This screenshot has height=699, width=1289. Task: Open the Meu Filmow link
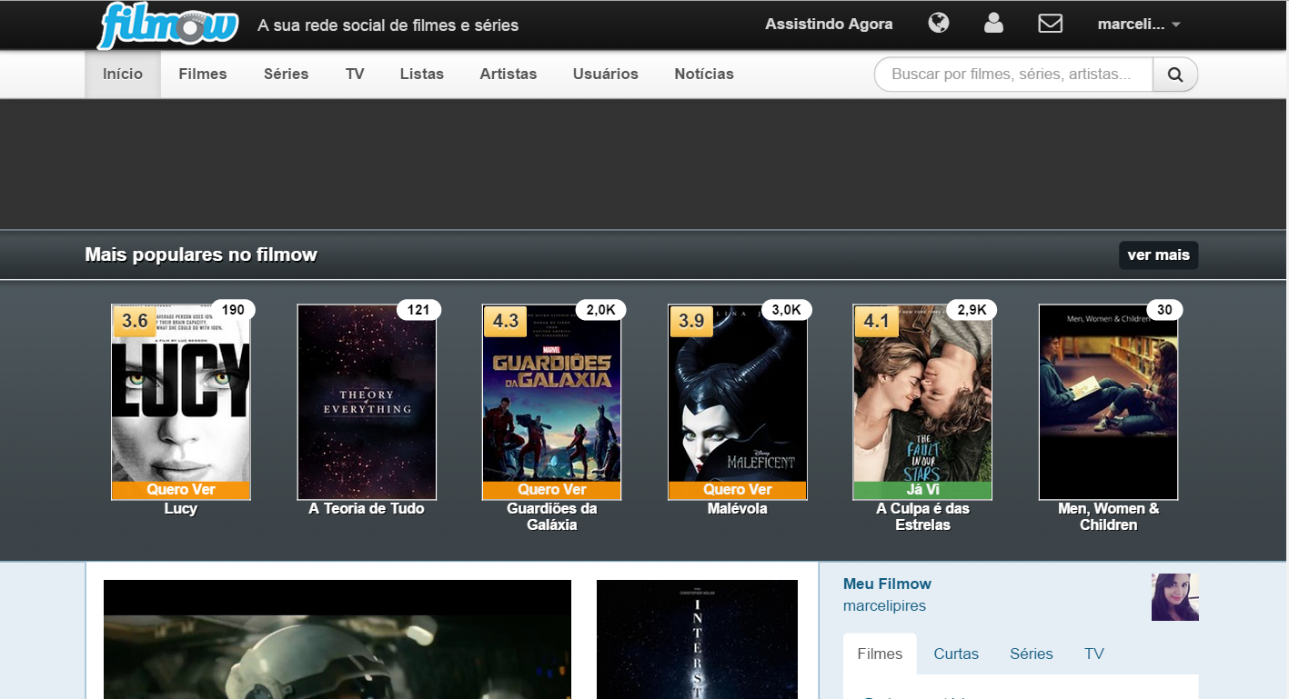(x=887, y=584)
